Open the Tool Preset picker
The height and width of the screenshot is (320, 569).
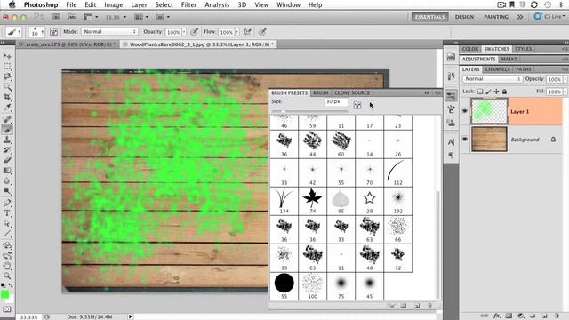tap(14, 32)
